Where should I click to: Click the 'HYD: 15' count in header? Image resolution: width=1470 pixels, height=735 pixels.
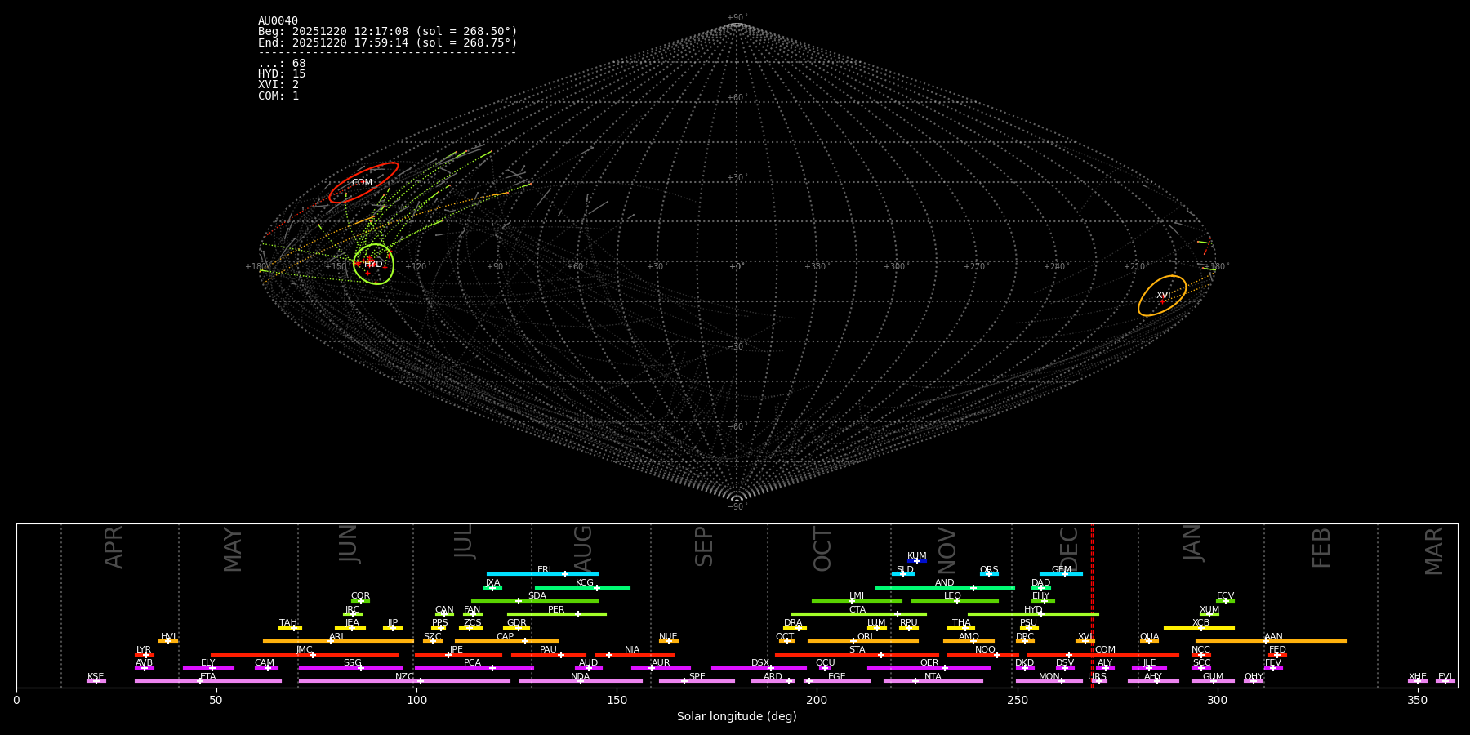282,74
